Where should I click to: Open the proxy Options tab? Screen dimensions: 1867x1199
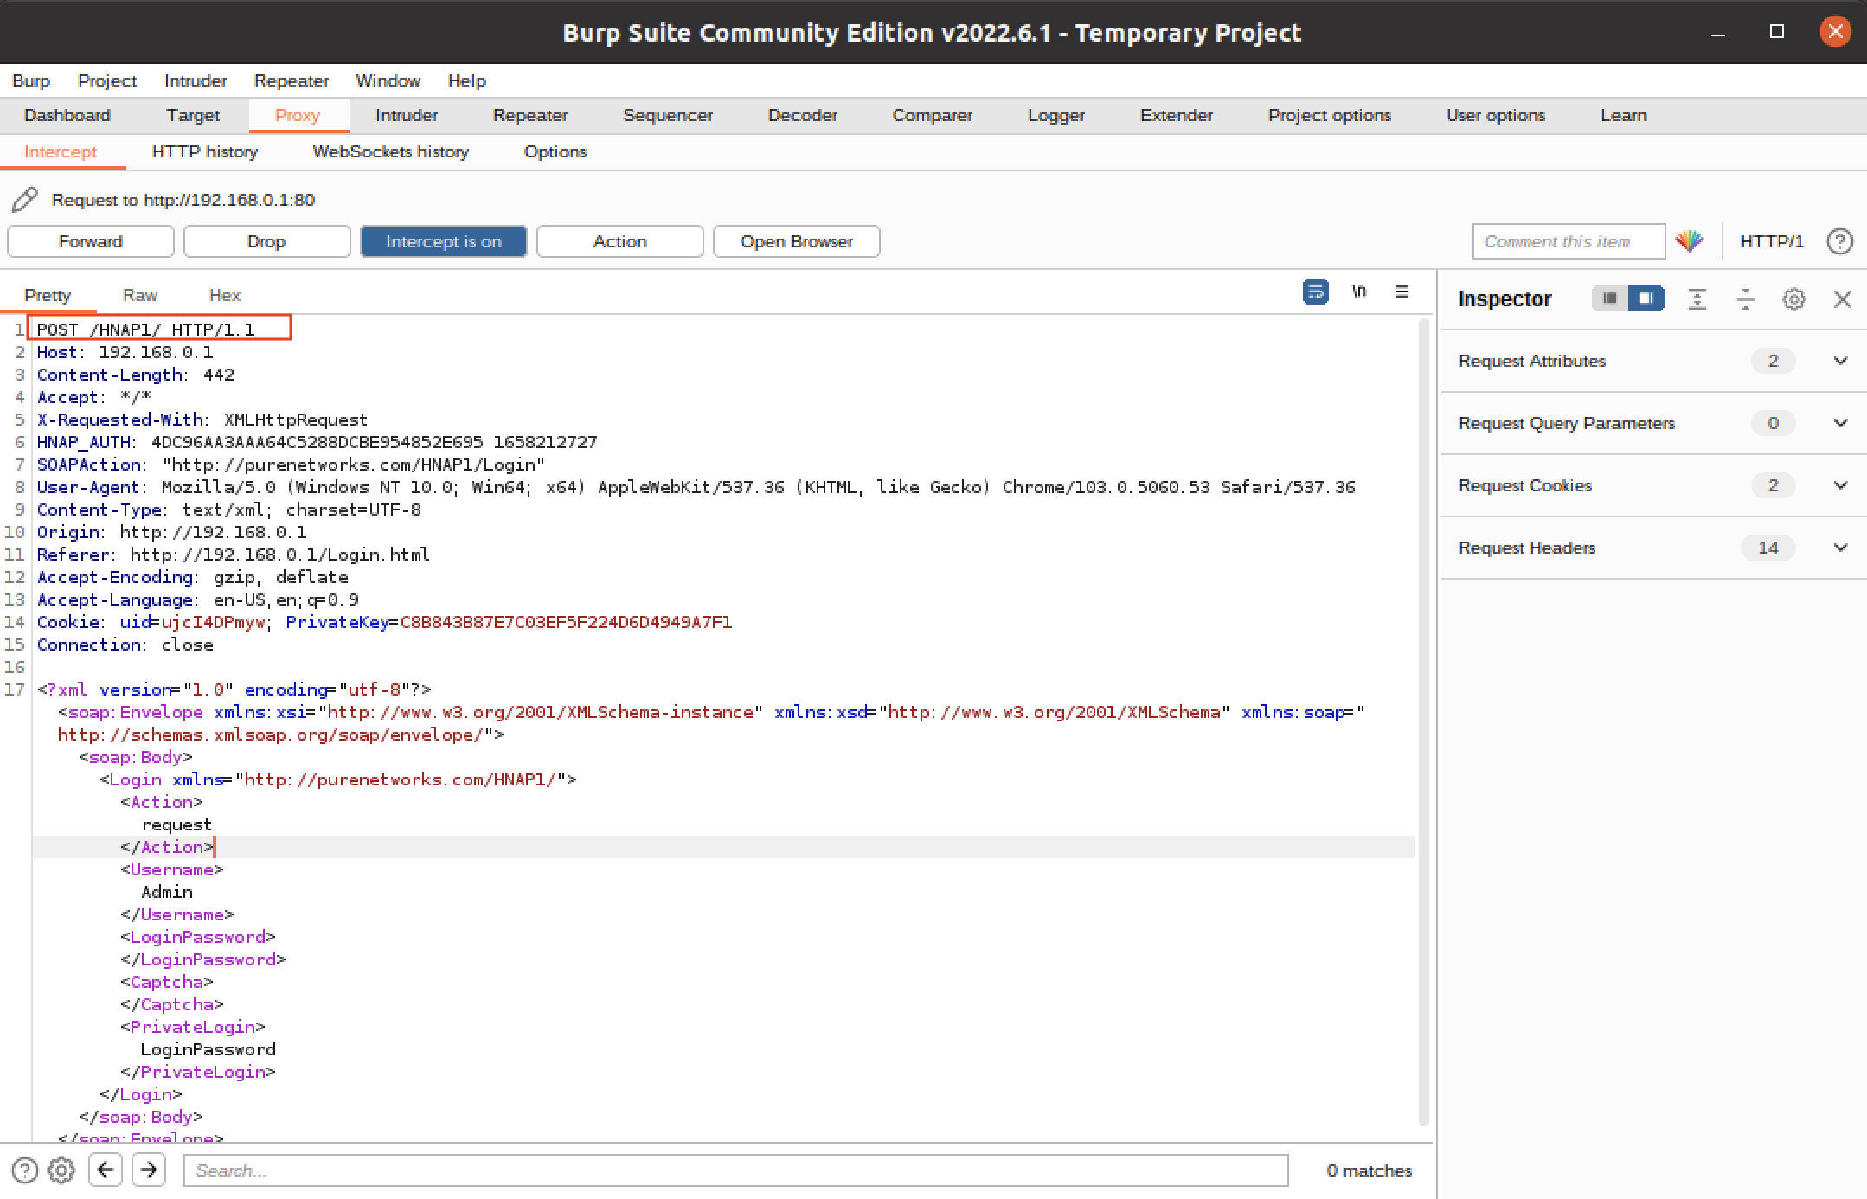tap(555, 151)
